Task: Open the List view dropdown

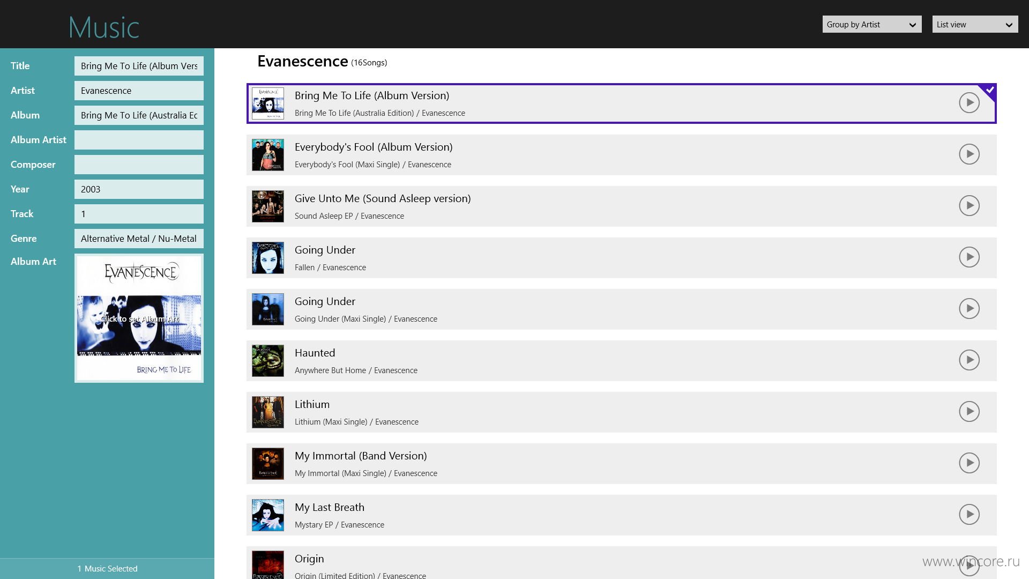Action: pos(975,24)
